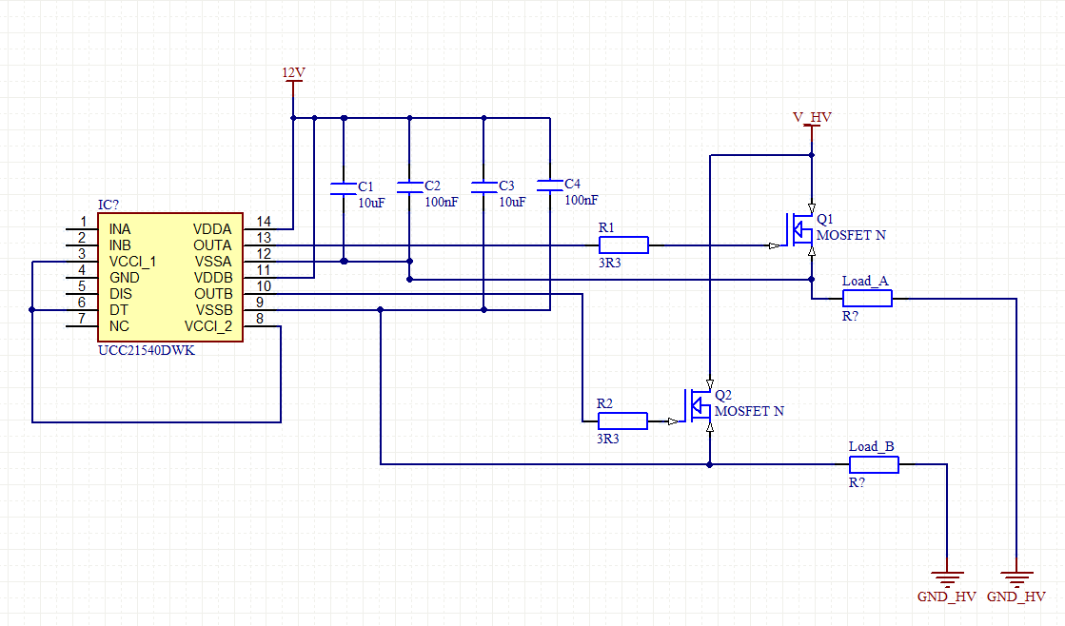Viewport: 1065px width, 626px height.
Task: Click the VSSB pin label
Action: coord(214,310)
